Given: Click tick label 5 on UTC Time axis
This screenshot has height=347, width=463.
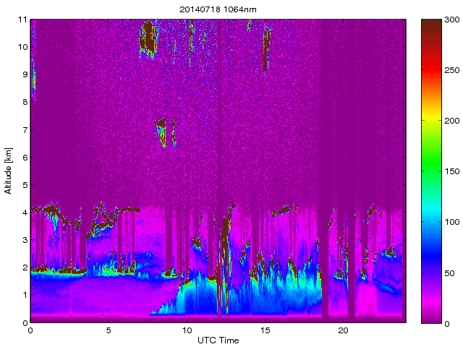Looking at the screenshot, I should point(109,330).
